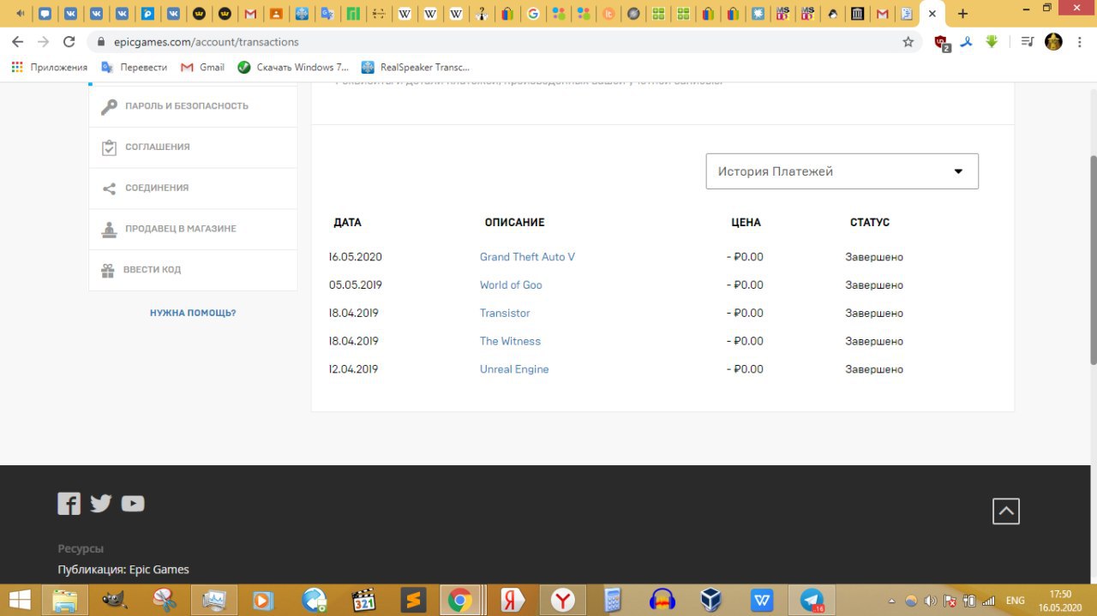
Task: Click the green download arrow extension icon
Action: (x=992, y=41)
